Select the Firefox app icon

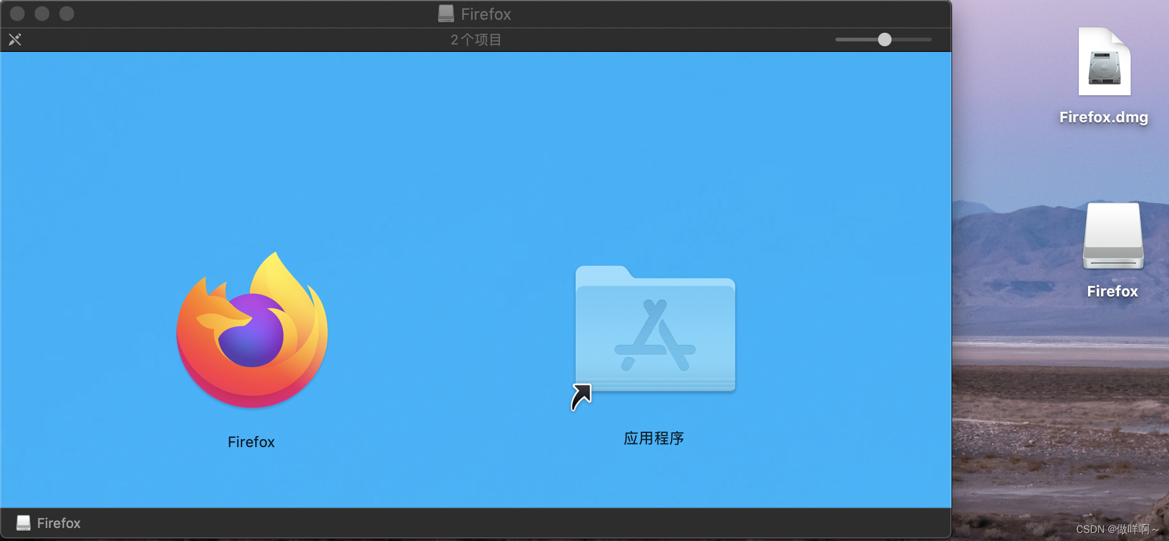point(252,330)
